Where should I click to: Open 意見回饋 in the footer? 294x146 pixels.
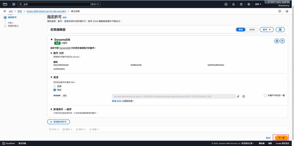coord(22,143)
